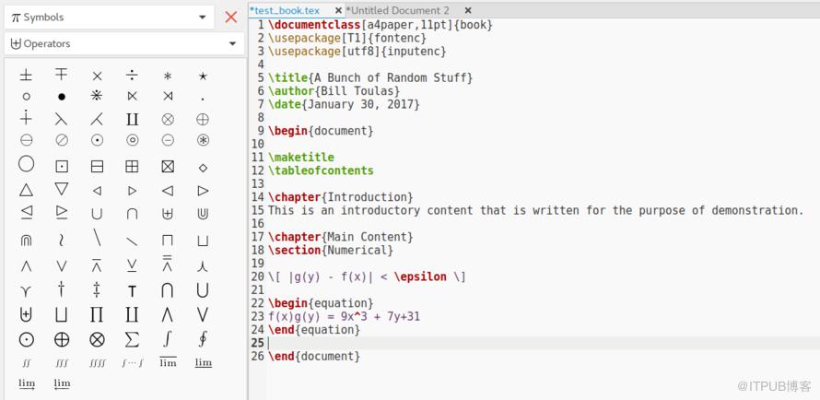This screenshot has height=400, width=820.
Task: Close the symbols side panel
Action: (x=231, y=18)
